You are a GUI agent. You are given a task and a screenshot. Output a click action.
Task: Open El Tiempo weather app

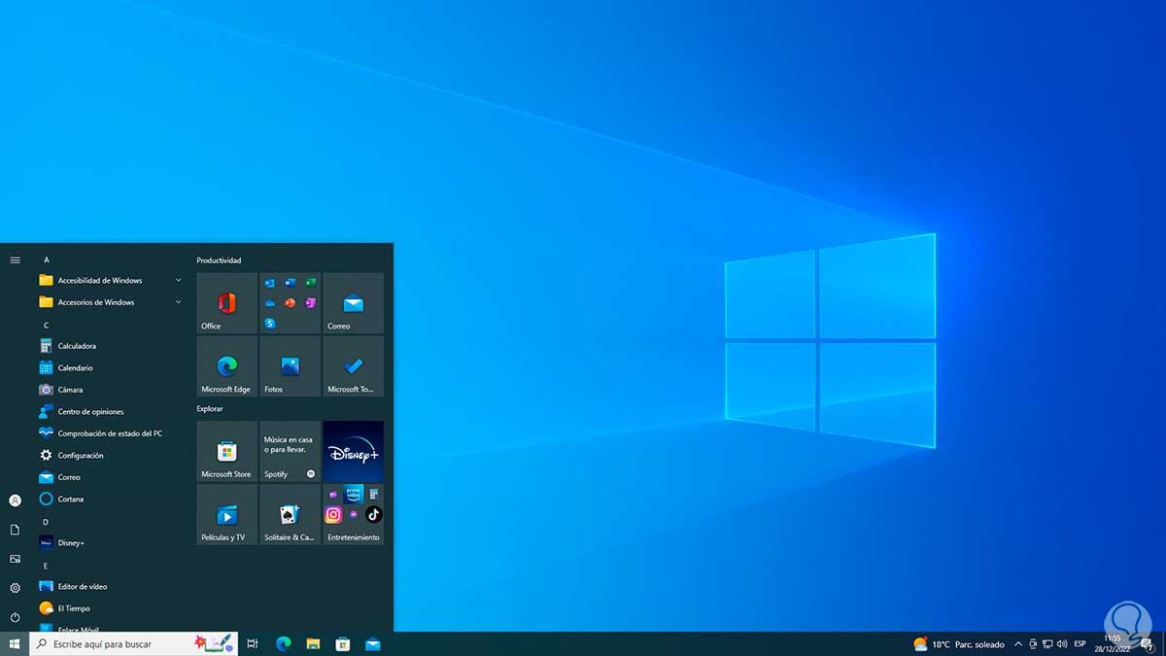pyautogui.click(x=111, y=608)
